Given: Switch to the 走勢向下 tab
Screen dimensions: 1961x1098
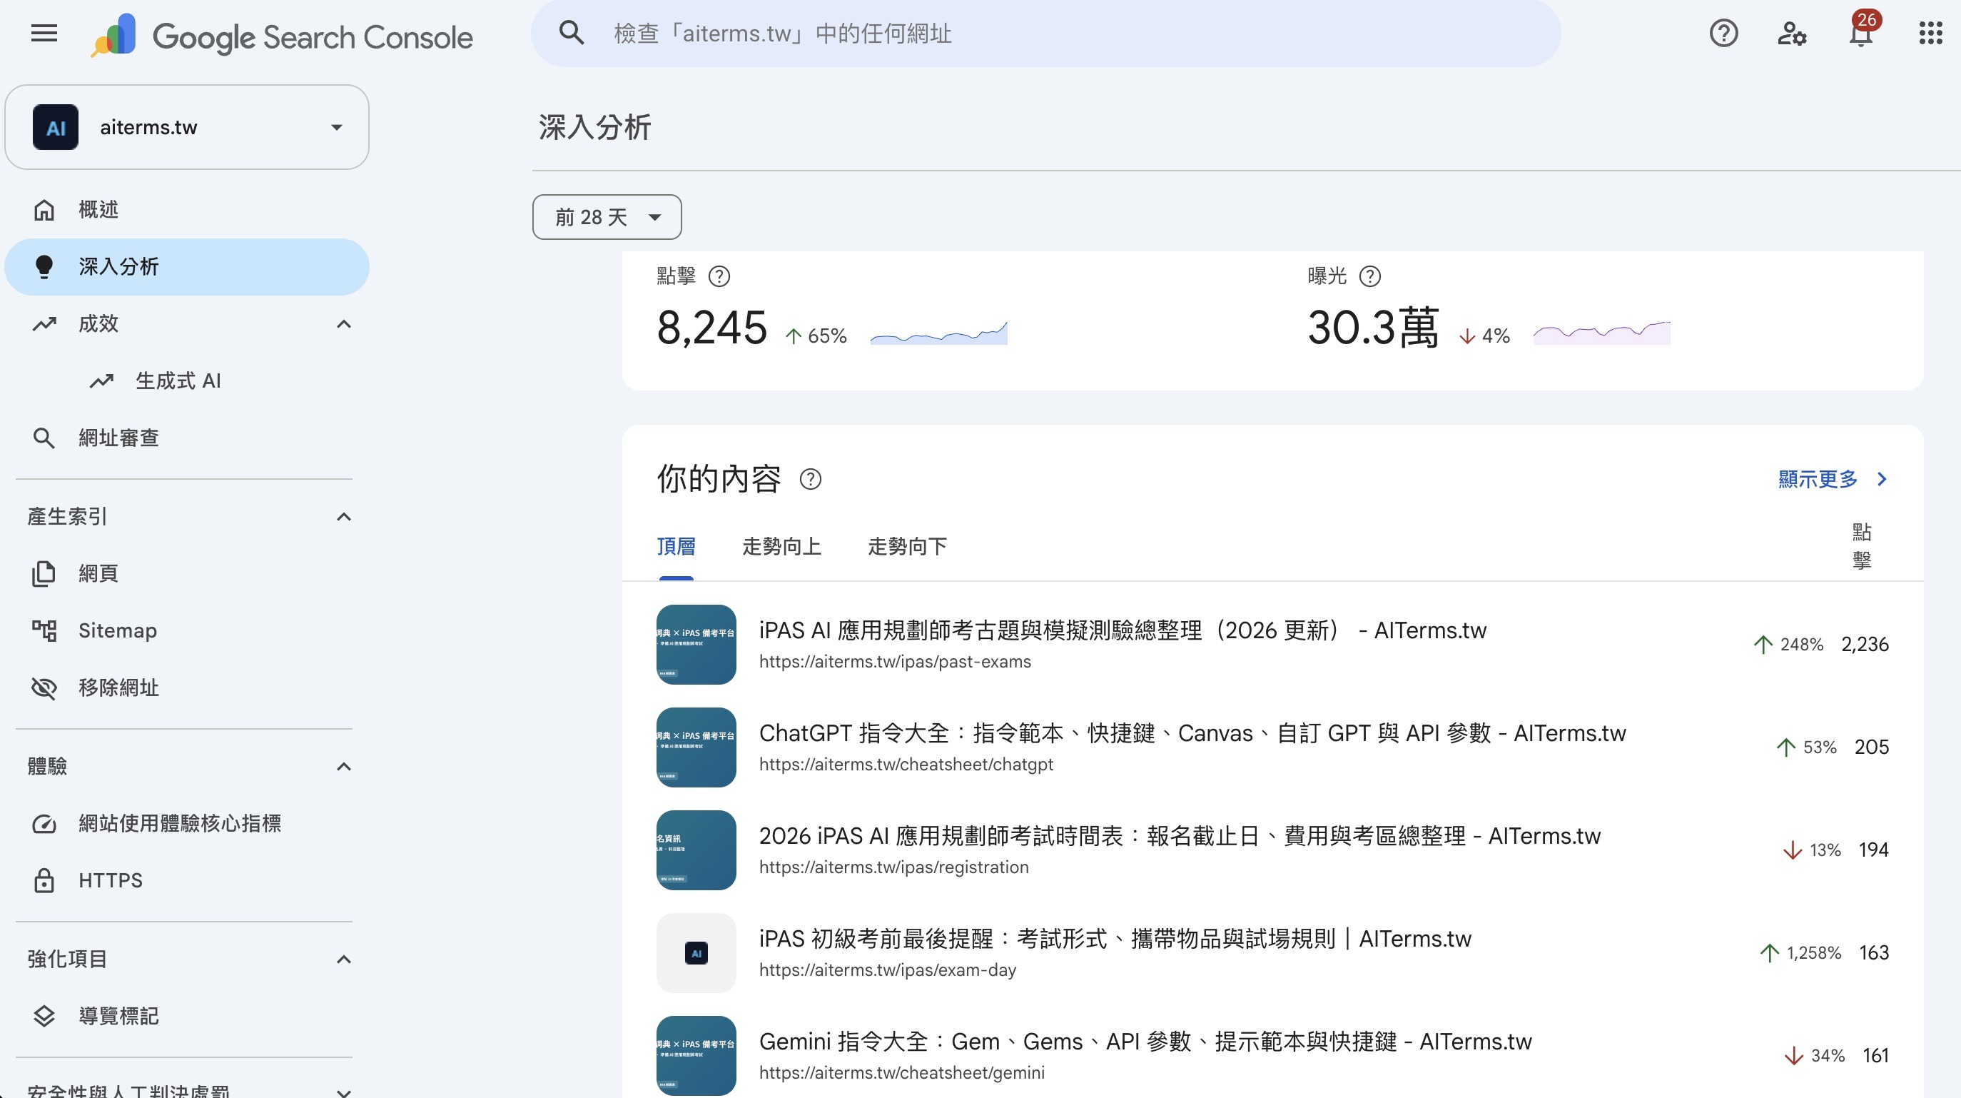Looking at the screenshot, I should click(x=908, y=547).
